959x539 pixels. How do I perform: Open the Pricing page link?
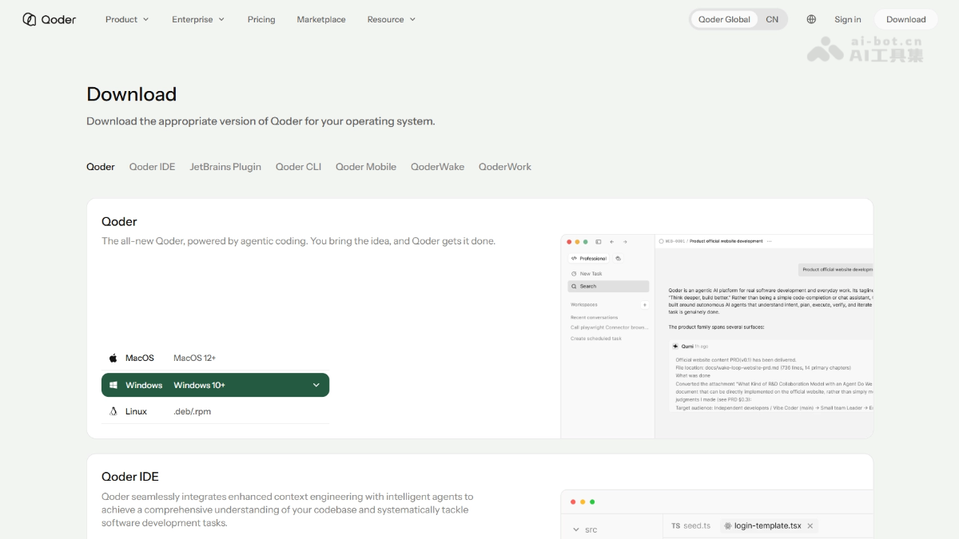coord(261,19)
